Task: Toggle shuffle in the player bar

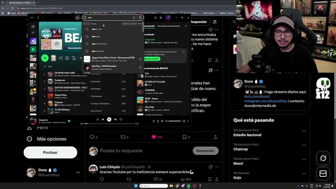Action: point(97,119)
